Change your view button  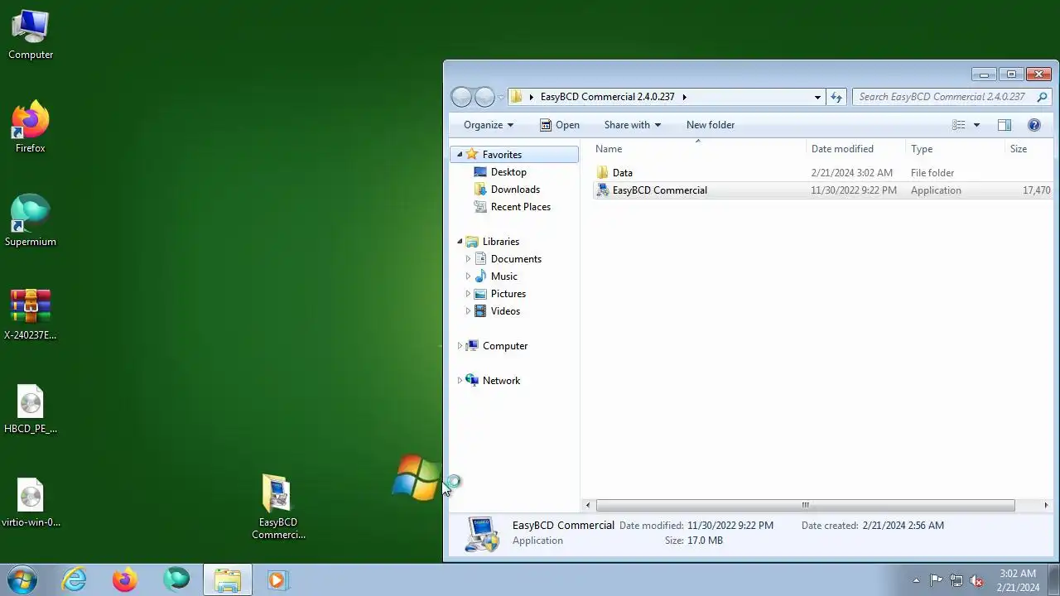(959, 125)
